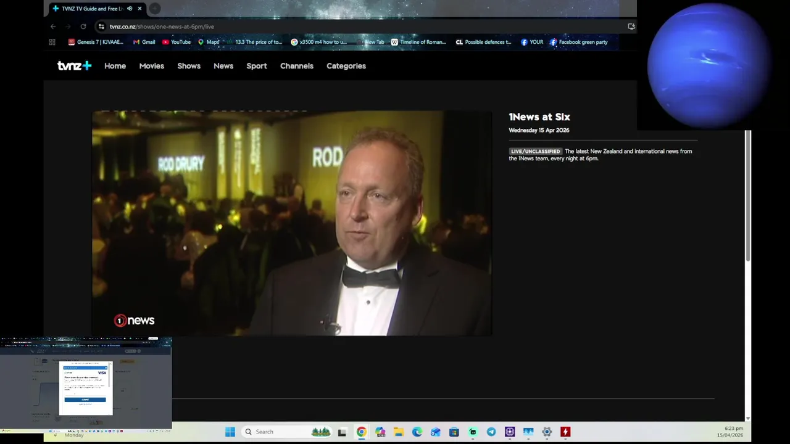
Task: Open the YOUR Facebook bookmark
Action: pos(532,42)
